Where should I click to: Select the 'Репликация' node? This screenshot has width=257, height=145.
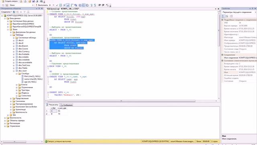coord(15,123)
